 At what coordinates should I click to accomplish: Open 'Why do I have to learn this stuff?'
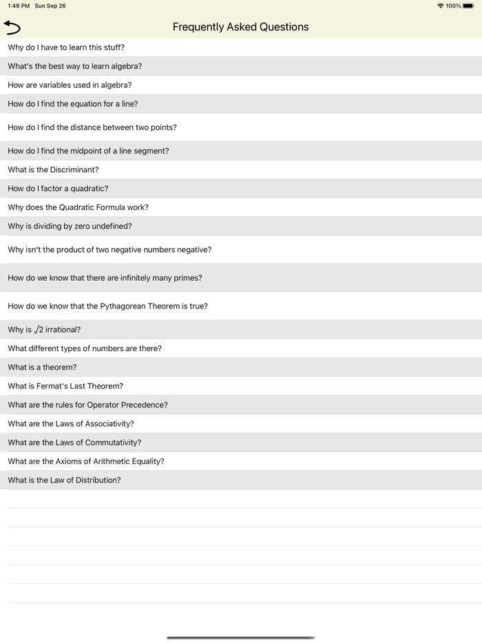coord(66,48)
